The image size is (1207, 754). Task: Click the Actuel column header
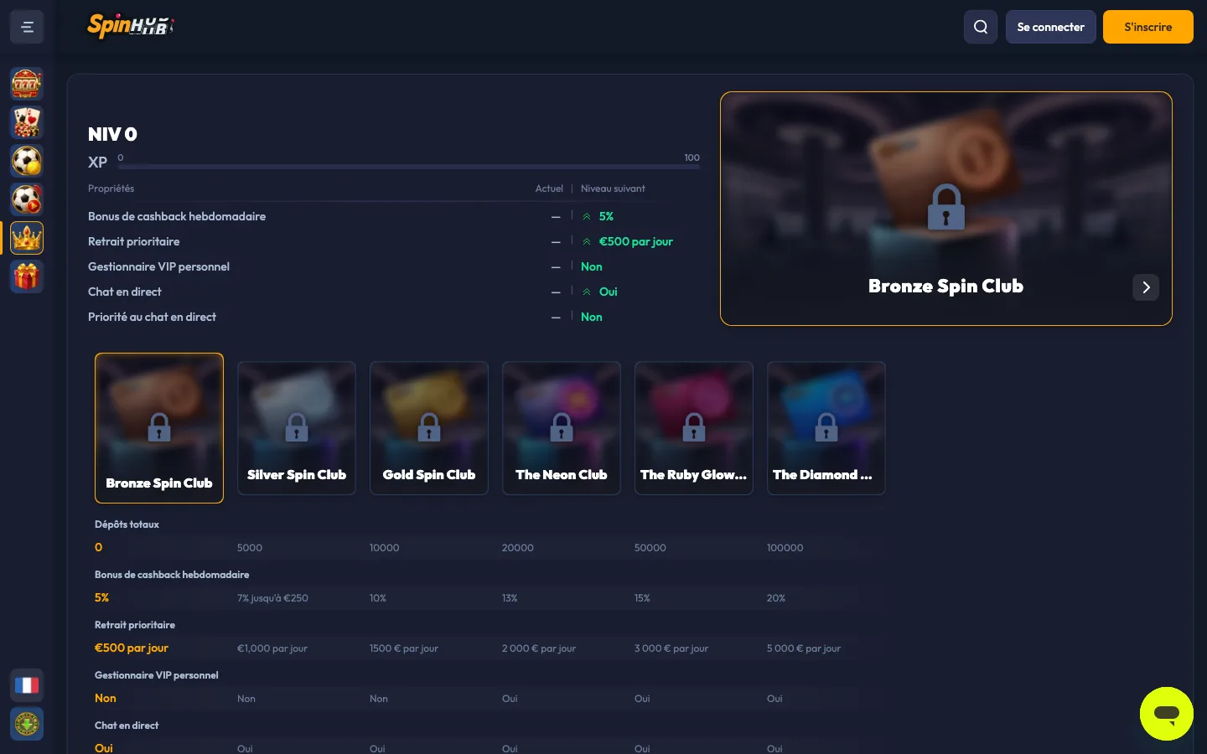[x=549, y=188]
